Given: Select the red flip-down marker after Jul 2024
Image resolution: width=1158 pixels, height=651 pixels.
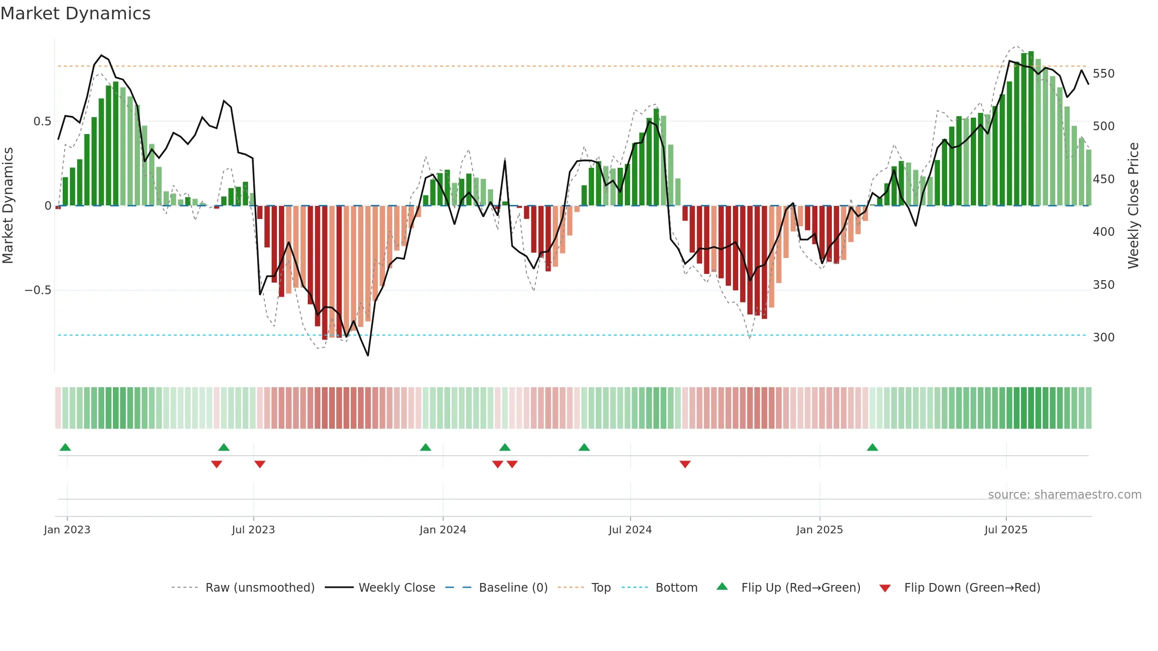Looking at the screenshot, I should coord(685,464).
